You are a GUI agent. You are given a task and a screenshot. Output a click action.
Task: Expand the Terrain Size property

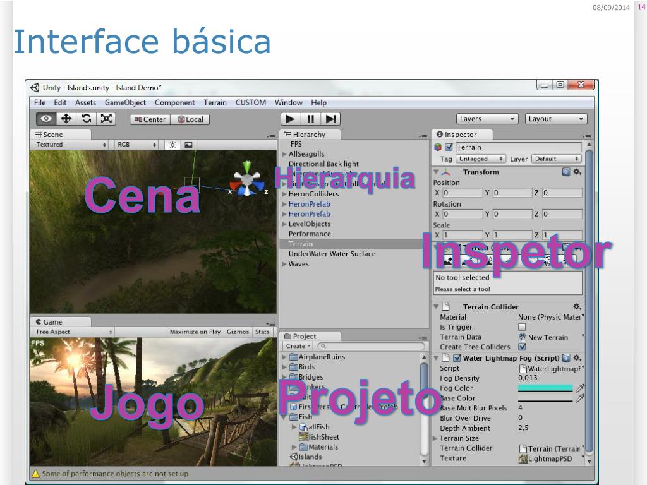pos(435,438)
